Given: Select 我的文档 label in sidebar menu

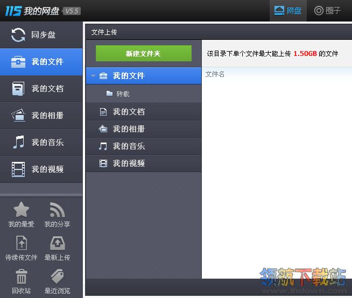Looking at the screenshot, I should pos(47,89).
